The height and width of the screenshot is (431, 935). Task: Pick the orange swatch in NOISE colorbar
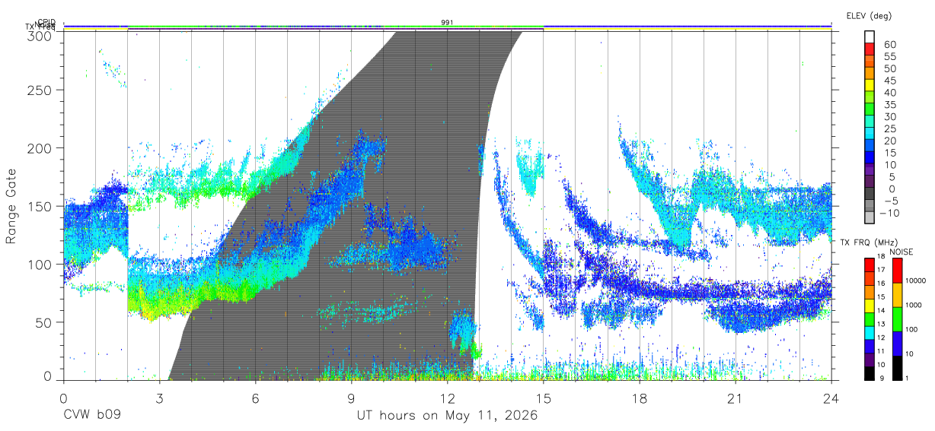pyautogui.click(x=897, y=295)
